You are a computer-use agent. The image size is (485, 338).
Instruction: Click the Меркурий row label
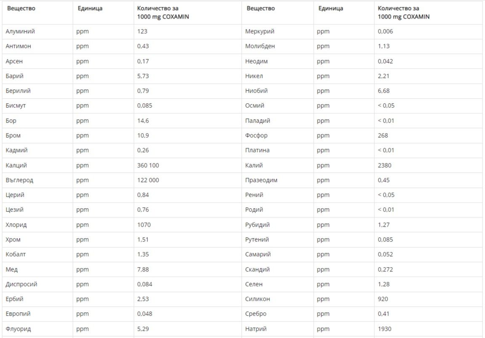click(x=259, y=32)
